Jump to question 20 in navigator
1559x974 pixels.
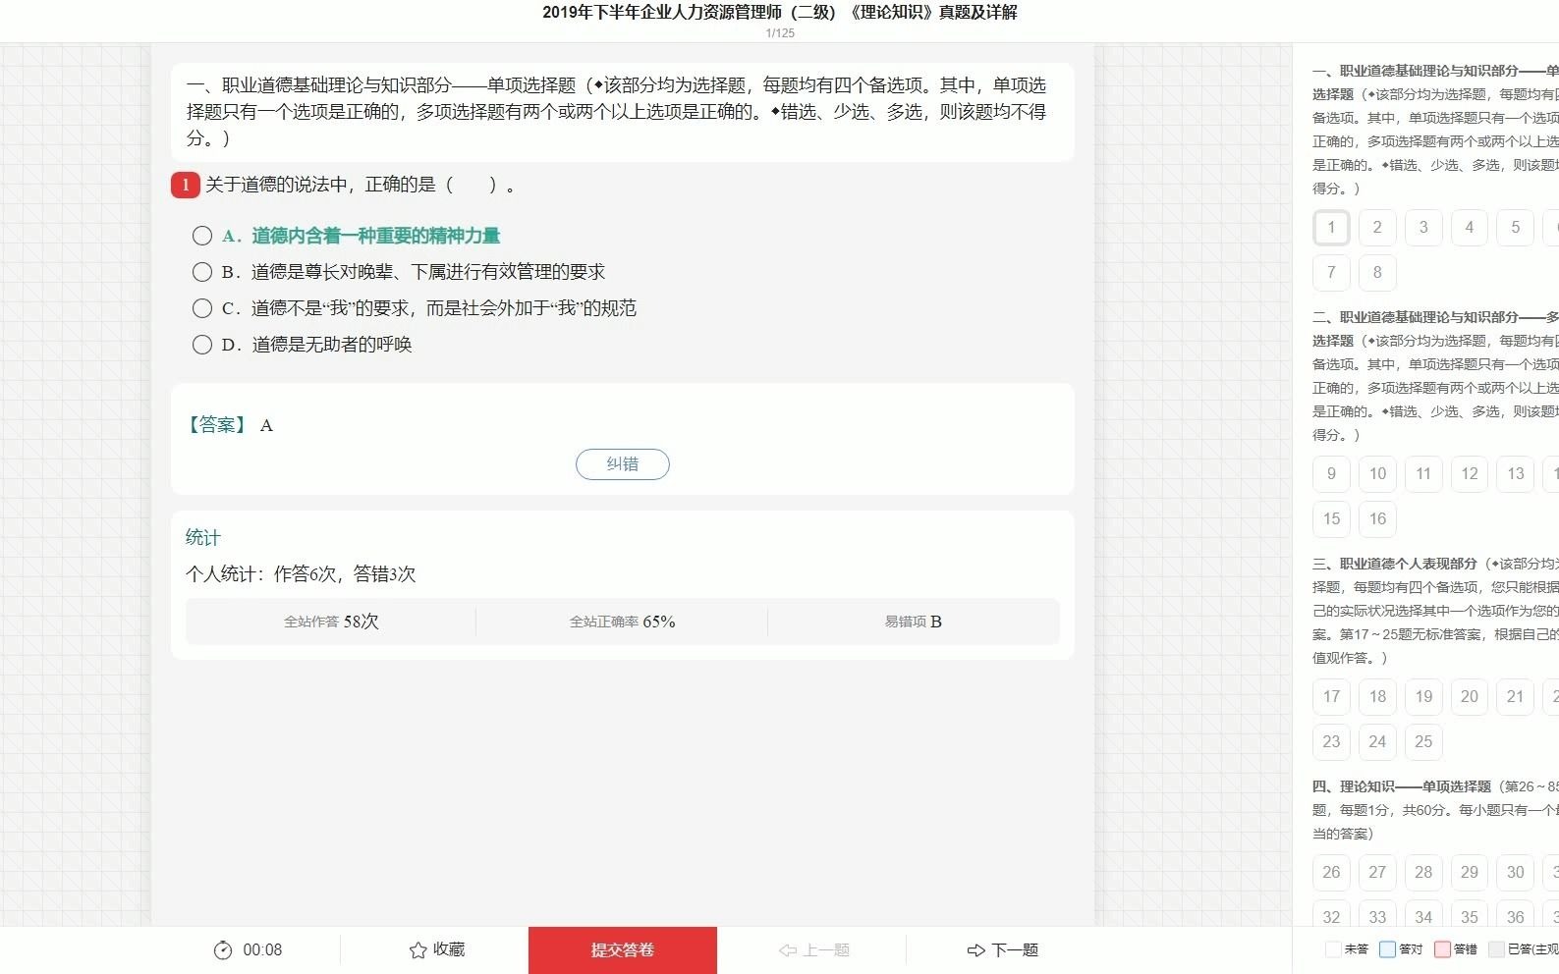coord(1470,697)
